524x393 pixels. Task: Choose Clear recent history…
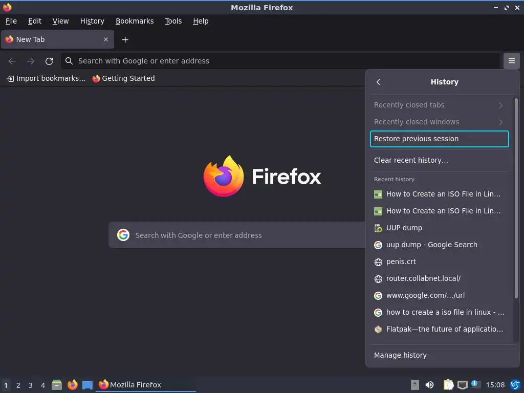[440, 160]
